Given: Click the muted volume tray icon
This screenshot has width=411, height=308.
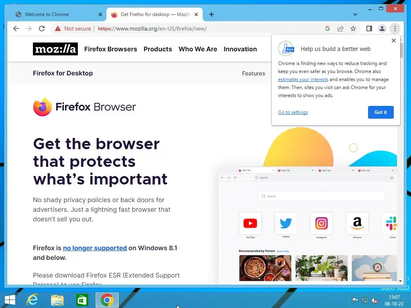Looking at the screenshot, I should tap(374, 300).
